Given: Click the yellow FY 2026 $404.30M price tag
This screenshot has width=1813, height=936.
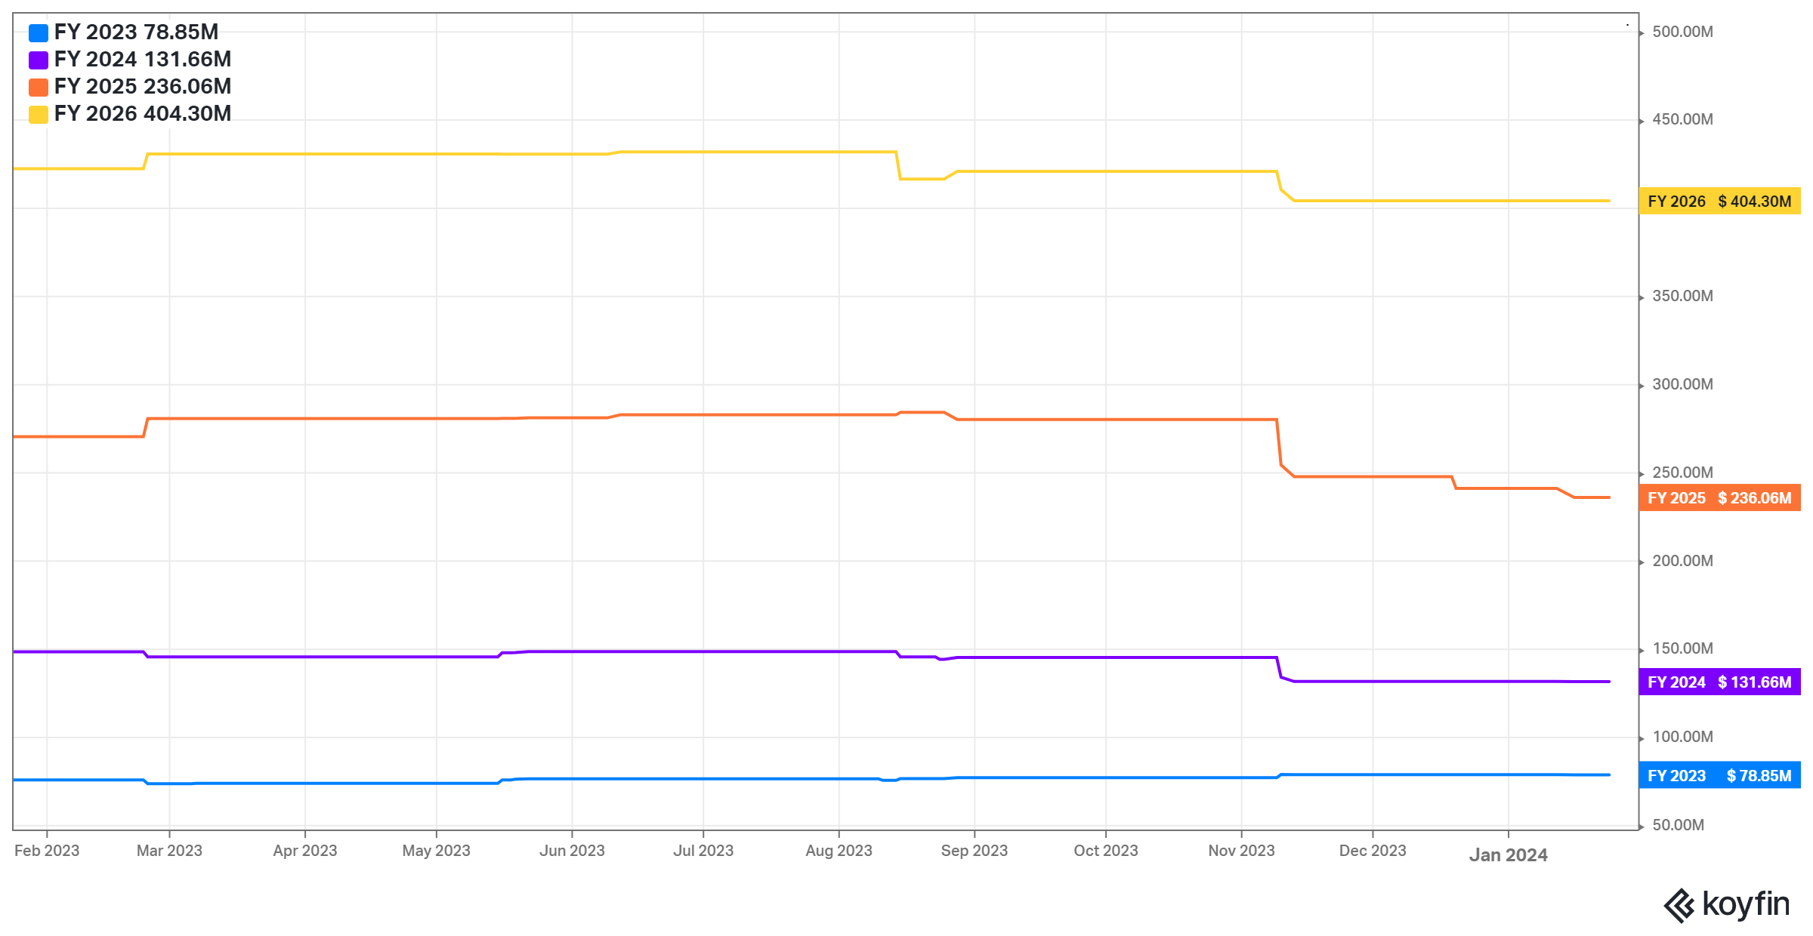Looking at the screenshot, I should (1719, 202).
